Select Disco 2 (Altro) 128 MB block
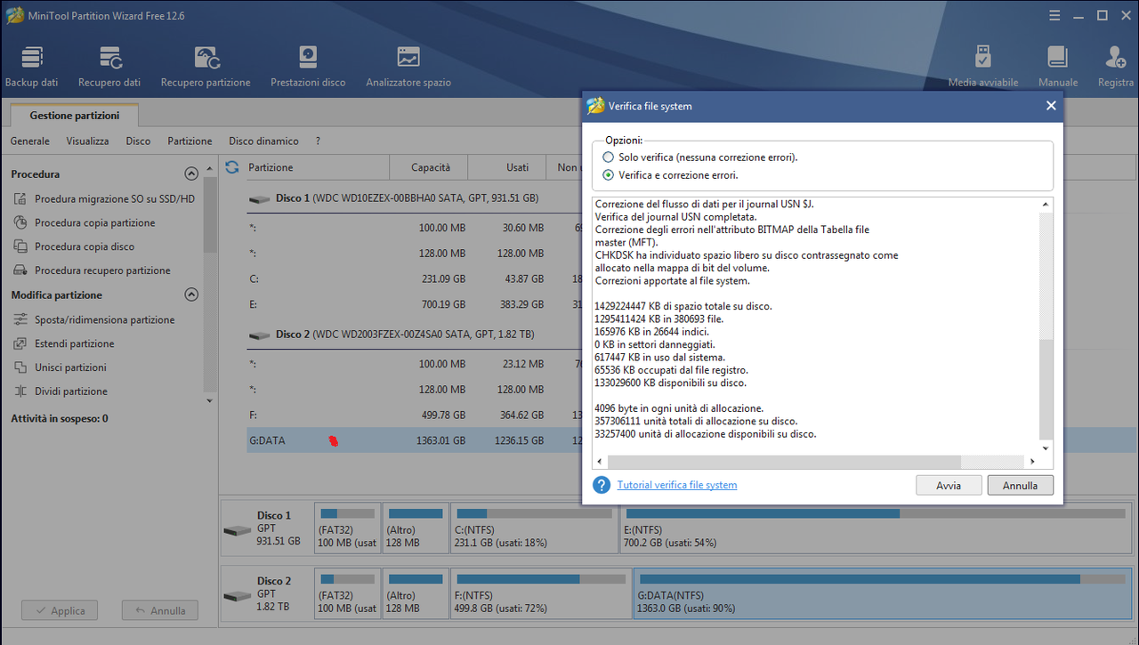Screen dimensions: 1139x645 tap(416, 593)
